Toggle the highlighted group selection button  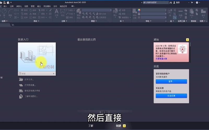[x=175, y=17]
